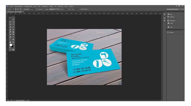Swap width and height values
The width and height of the screenshot is (191, 106).
(70, 9)
